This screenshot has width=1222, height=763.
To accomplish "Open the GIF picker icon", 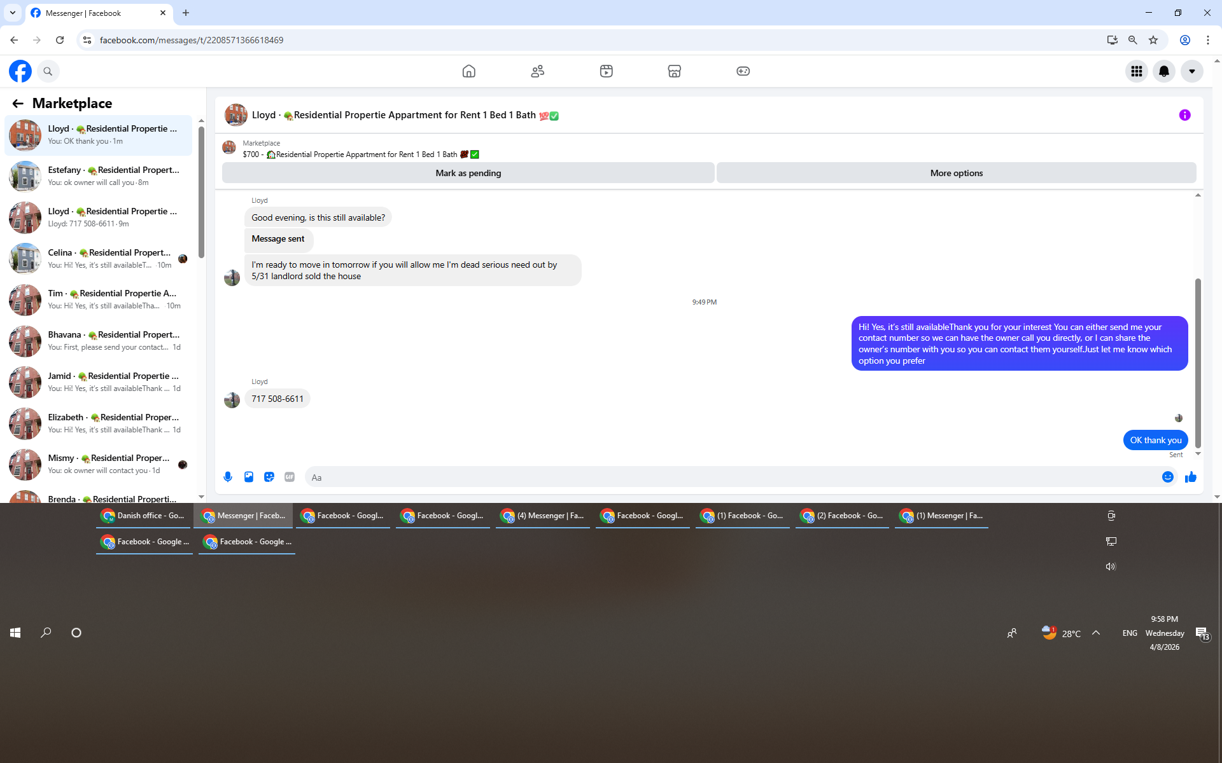I will (x=290, y=477).
